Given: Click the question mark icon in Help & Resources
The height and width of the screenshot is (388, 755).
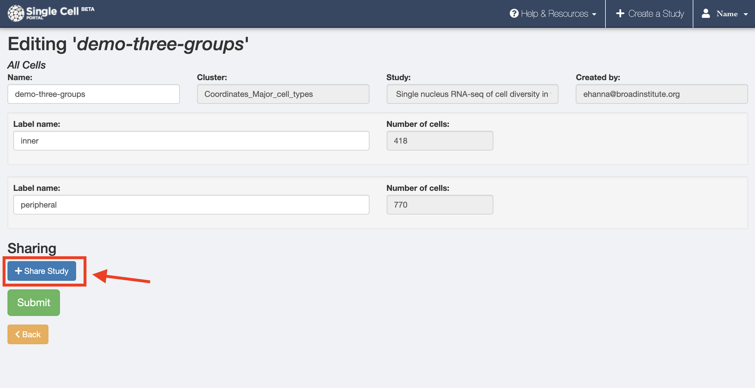Looking at the screenshot, I should click(x=515, y=14).
